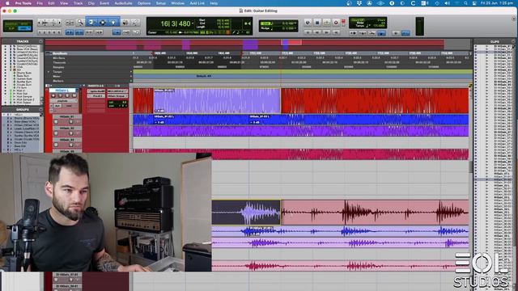
Task: Toggle visibility dot for Drums Sum track
Action: pos(5,73)
